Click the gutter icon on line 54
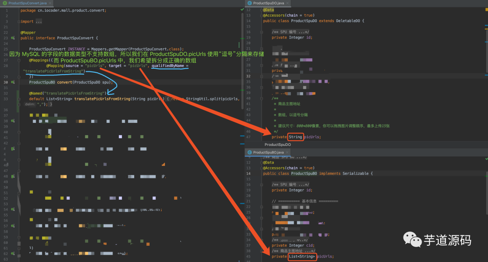Viewport: 488px width, 262px height. [x=13, y=209]
